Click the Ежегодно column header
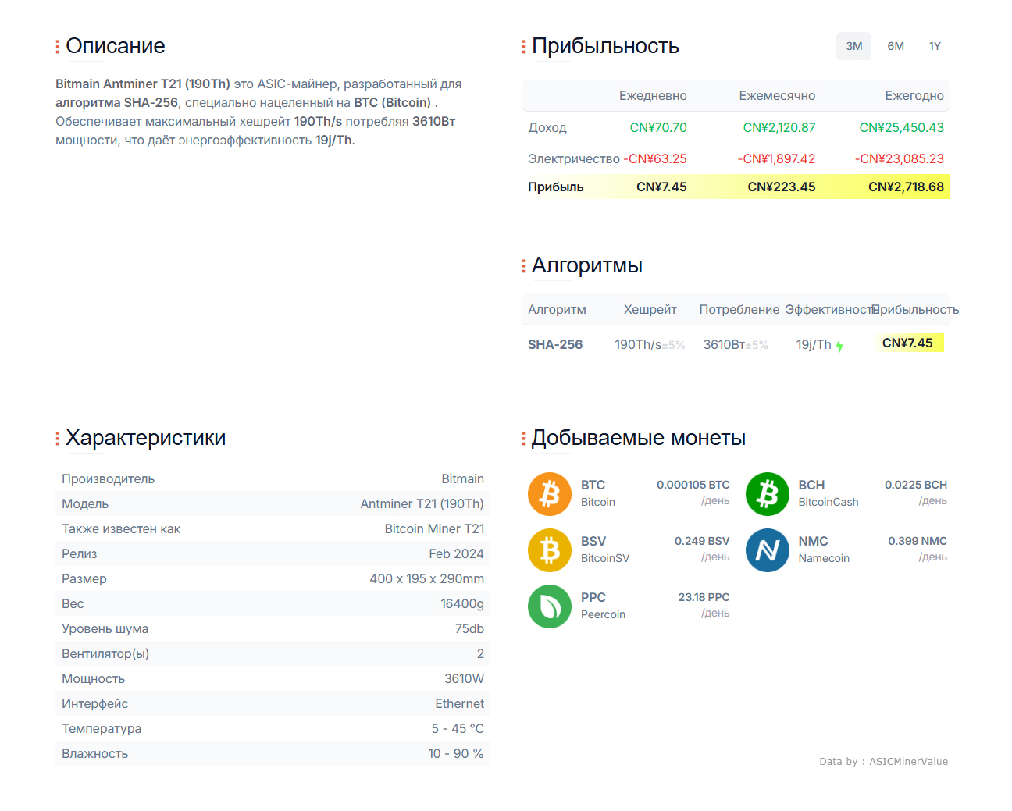Screen dimensions: 1012x811 point(914,95)
